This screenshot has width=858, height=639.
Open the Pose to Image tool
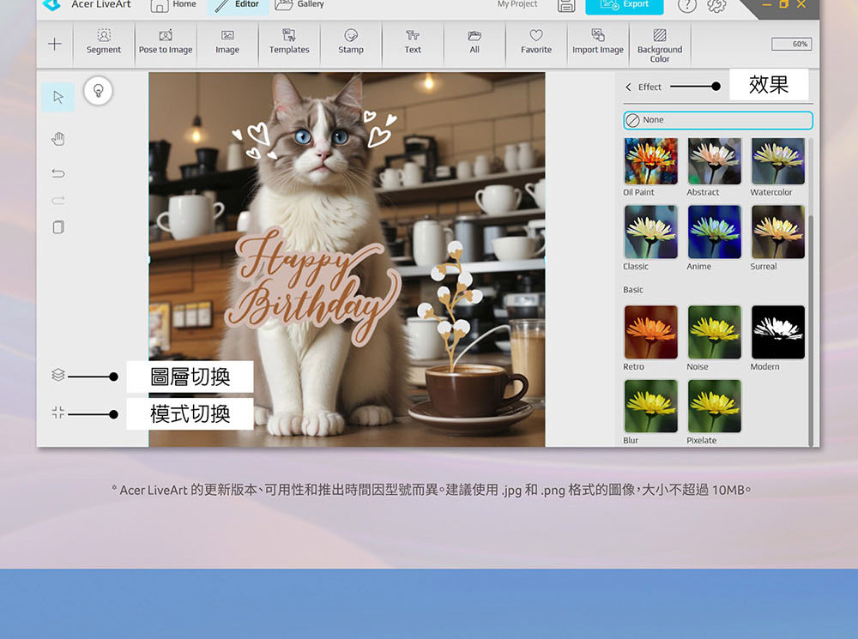[166, 42]
